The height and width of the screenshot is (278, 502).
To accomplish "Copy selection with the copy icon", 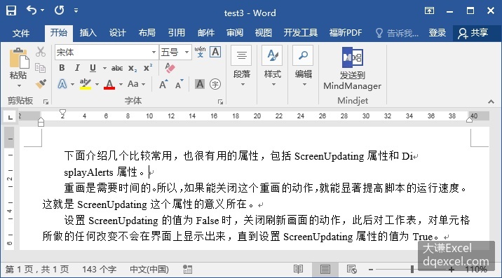I will [41, 68].
